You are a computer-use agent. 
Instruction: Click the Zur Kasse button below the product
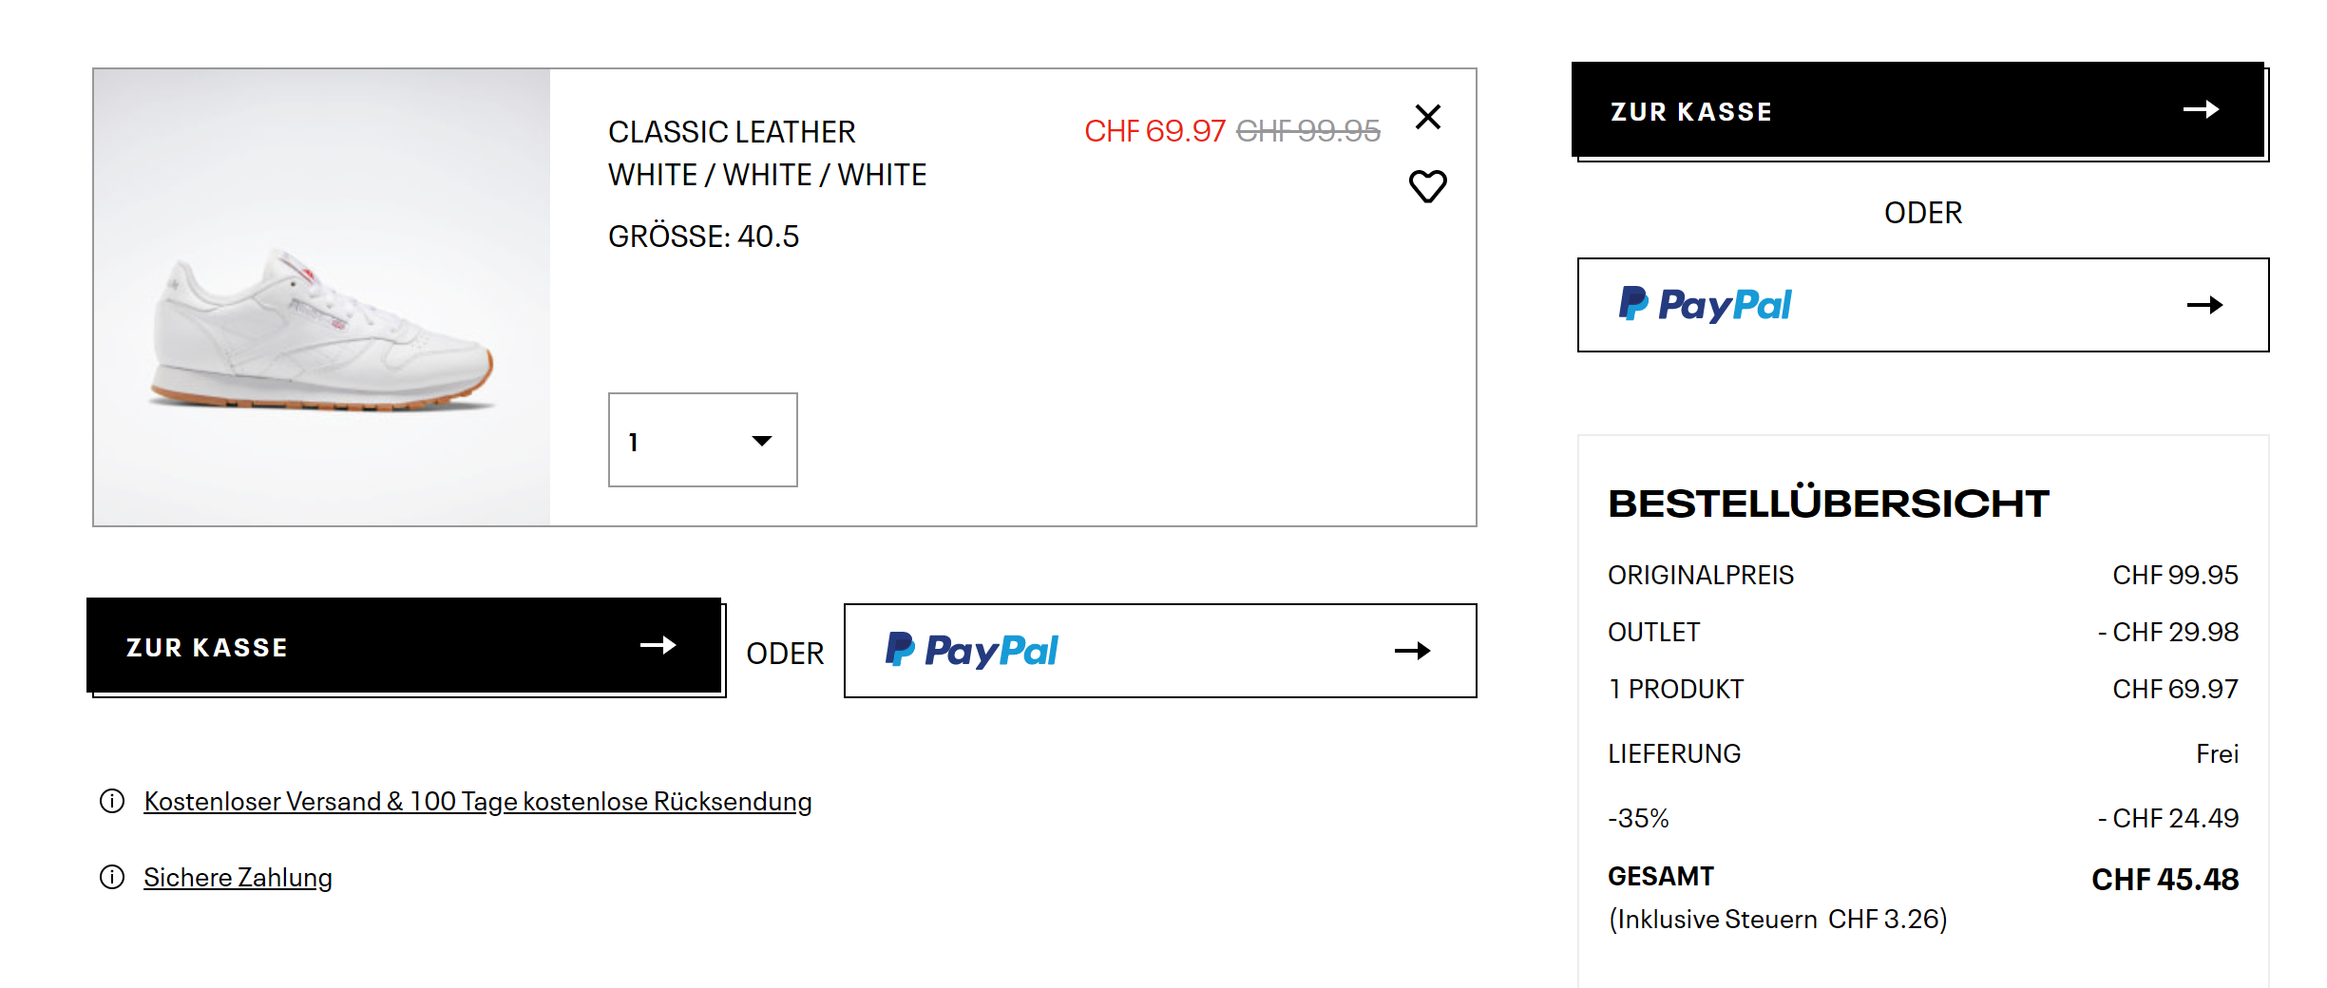coord(404,646)
